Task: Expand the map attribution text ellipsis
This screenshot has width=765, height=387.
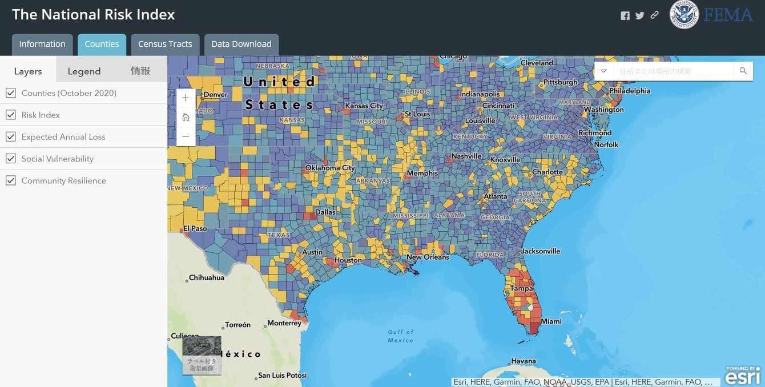Action: [708, 382]
